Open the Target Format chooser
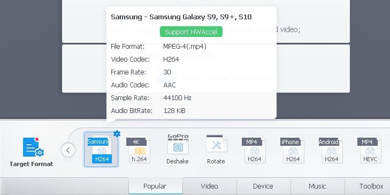Viewport: 390px width, 195px height. (32, 152)
